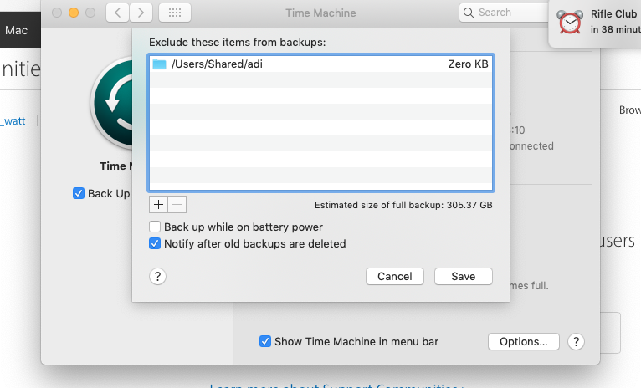Enable Back up while on battery power
Viewport: 641px width, 388px height.
[x=155, y=227]
